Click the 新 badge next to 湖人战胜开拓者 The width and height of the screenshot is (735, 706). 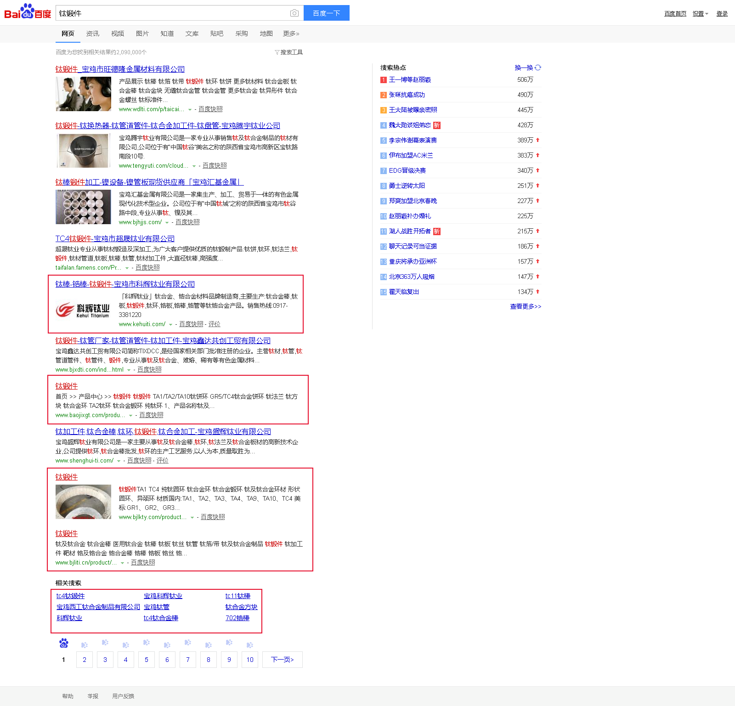pos(437,232)
